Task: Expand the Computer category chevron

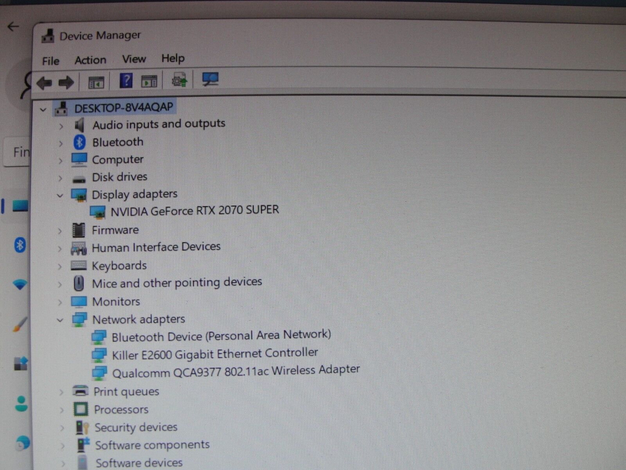Action: click(60, 161)
